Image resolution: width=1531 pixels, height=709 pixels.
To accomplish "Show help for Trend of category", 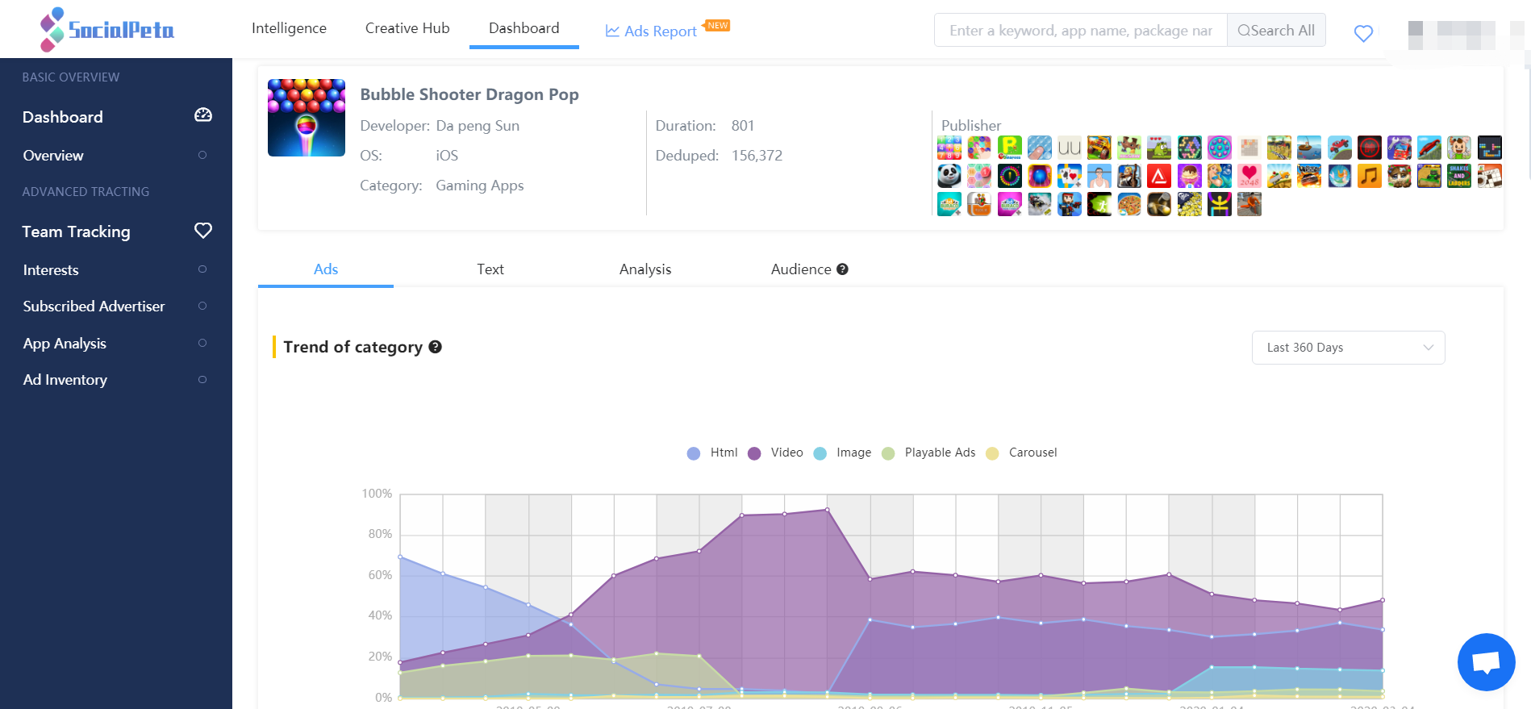I will pyautogui.click(x=435, y=347).
